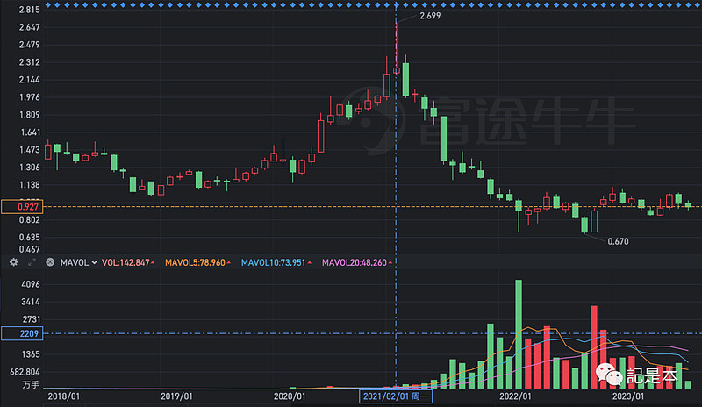Click the tallest green volume bar
The image size is (702, 407).
click(519, 334)
